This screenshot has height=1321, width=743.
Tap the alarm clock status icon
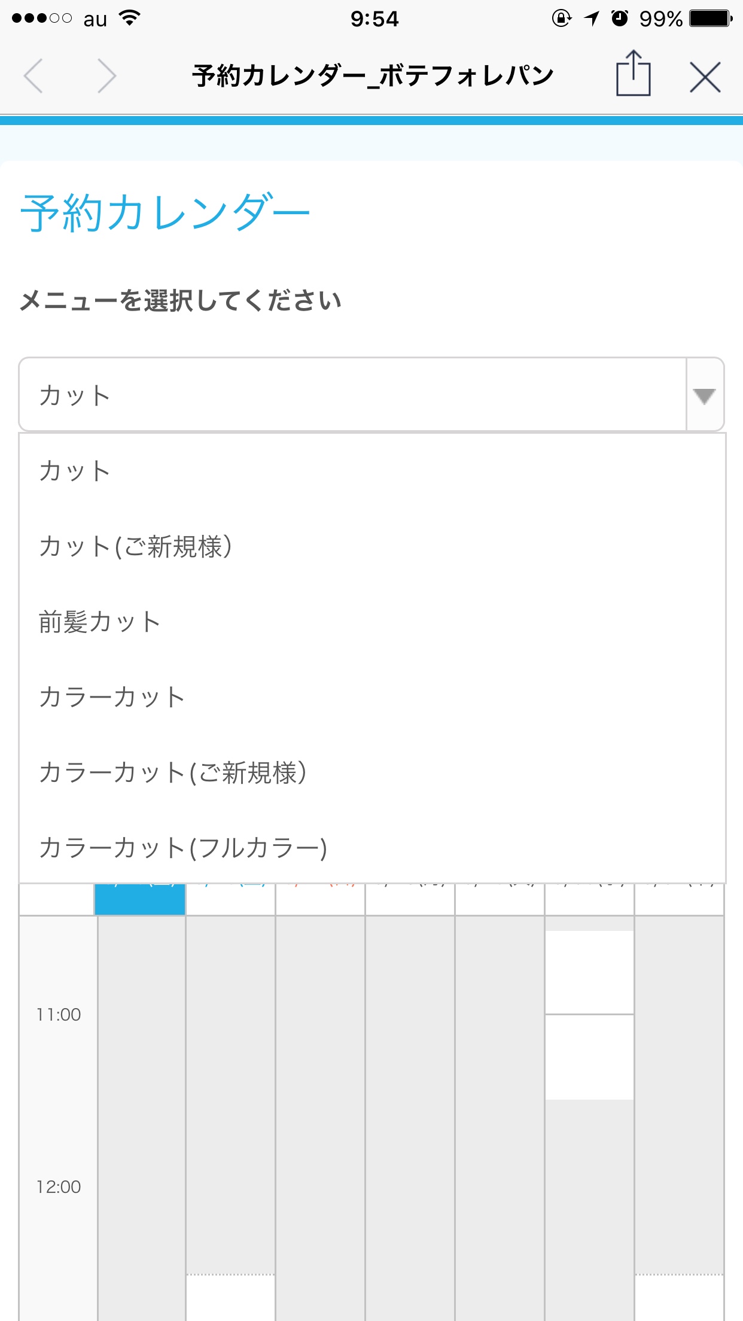pos(620,19)
